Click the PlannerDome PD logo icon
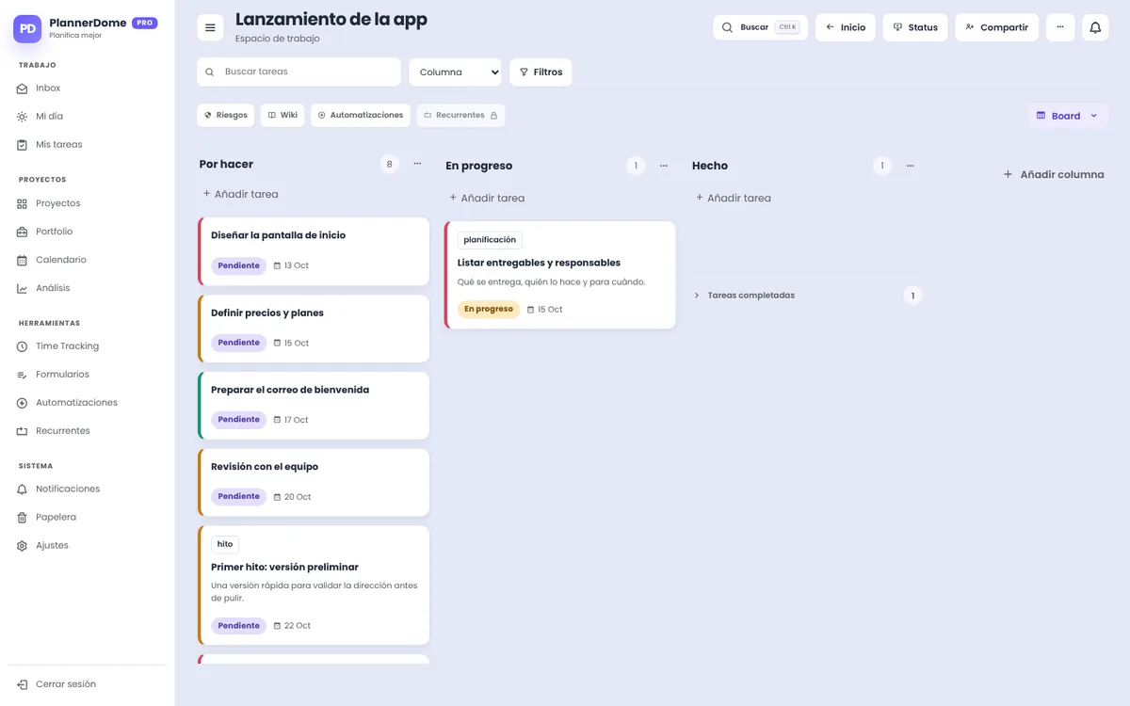This screenshot has height=706, width=1130. pos(27,28)
